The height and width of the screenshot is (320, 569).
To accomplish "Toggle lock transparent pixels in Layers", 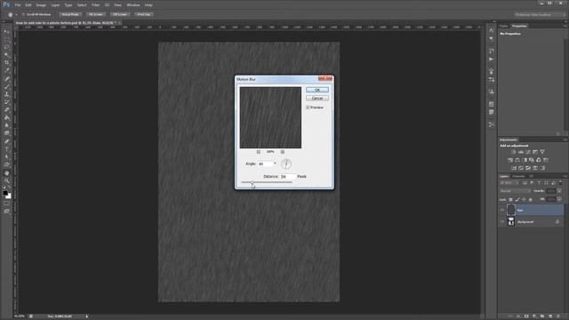I will pos(510,199).
